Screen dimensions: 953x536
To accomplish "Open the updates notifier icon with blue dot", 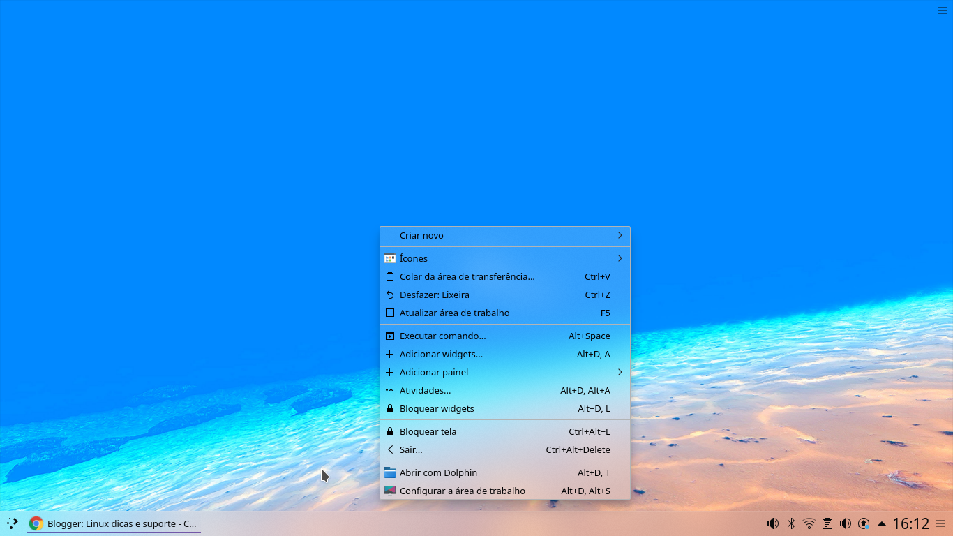I will tap(864, 523).
